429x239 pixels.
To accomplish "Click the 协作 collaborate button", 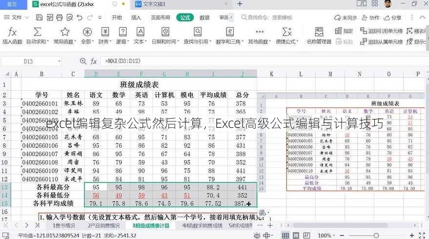I will pos(370,18).
